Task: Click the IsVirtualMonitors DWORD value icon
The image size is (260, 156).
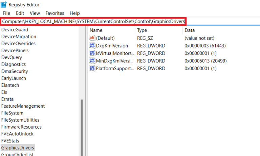Action: click(x=92, y=53)
